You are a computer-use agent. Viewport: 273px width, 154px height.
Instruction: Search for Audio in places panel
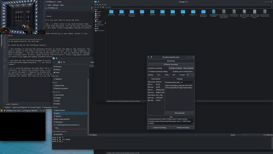click(x=57, y=101)
